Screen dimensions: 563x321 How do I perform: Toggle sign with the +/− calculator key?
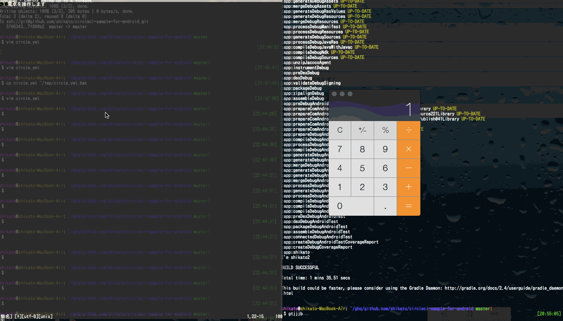point(362,131)
